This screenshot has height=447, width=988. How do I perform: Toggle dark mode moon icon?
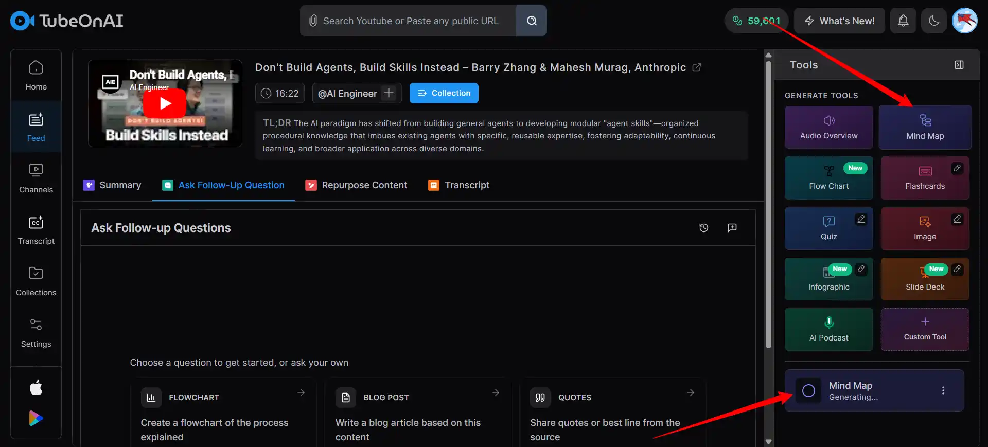(934, 21)
